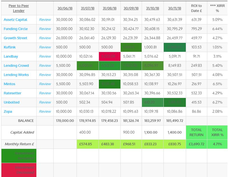Select the Mintos XIRR 6.51%
Viewport: 228px width, 177px height.
pyautogui.click(x=217, y=84)
